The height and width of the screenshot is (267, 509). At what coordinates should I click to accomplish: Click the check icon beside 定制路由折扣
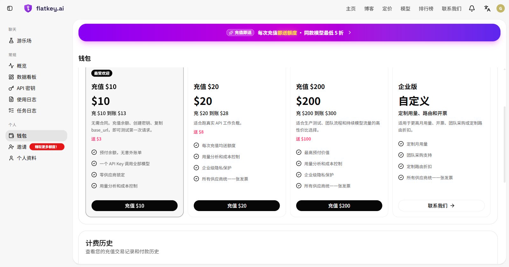(x=401, y=166)
